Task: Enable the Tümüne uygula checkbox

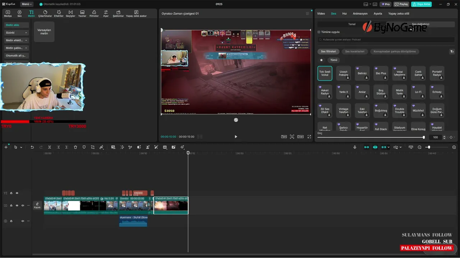Action: pos(319,32)
